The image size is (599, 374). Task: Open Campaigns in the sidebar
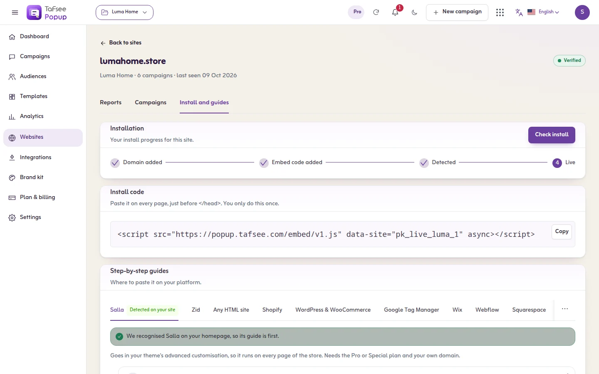pyautogui.click(x=43, y=57)
